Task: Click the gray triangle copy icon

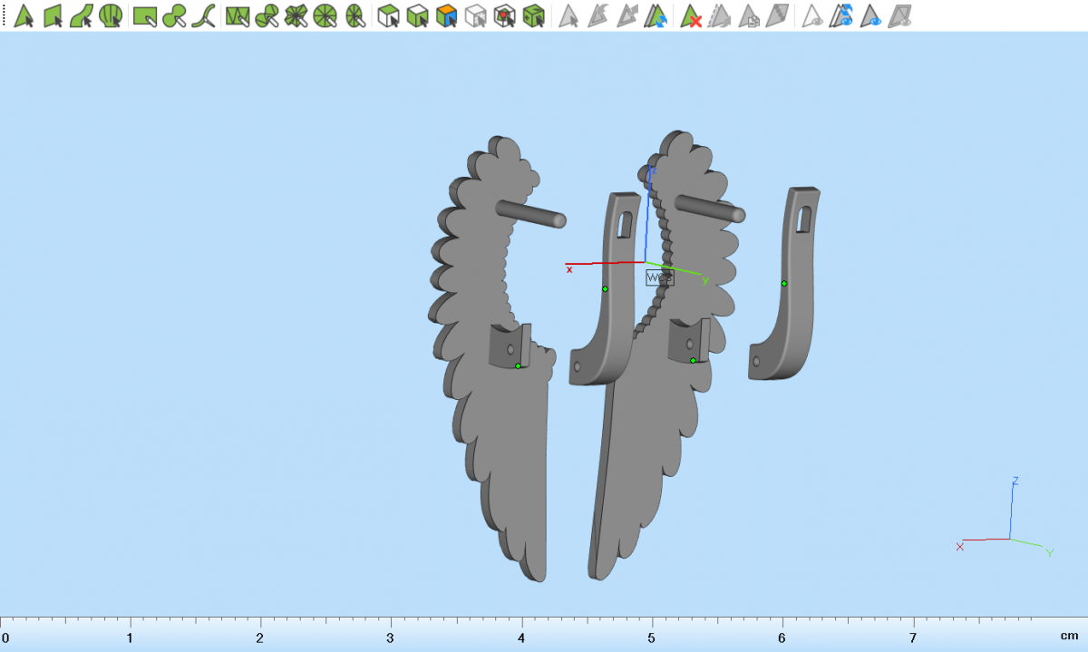Action: pos(749,15)
